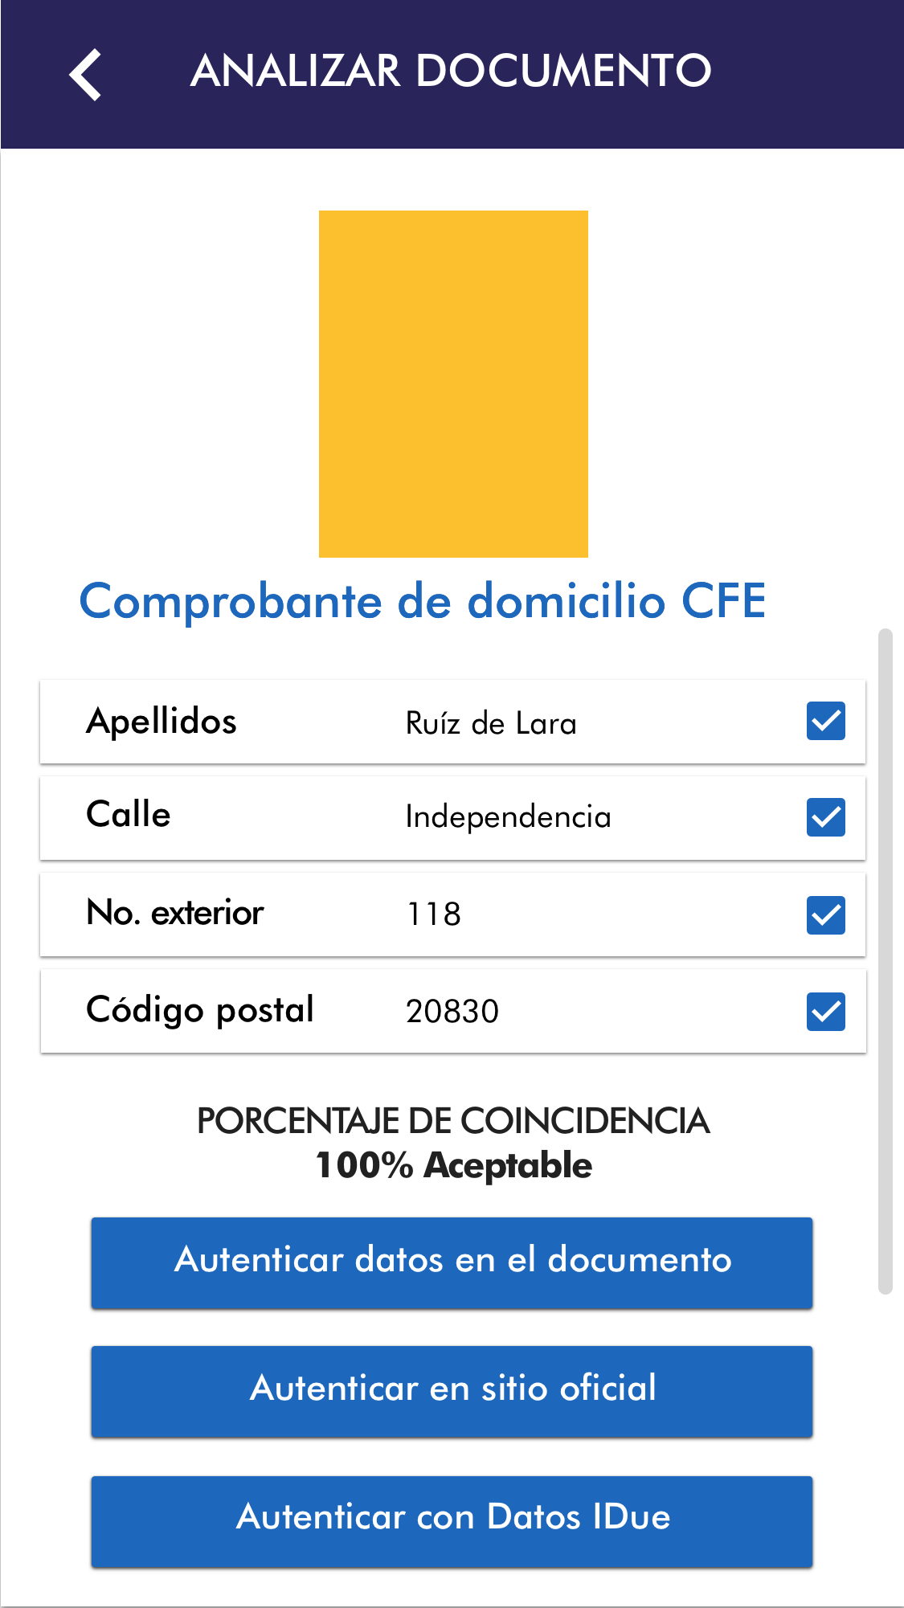The width and height of the screenshot is (904, 1608).
Task: Toggle the No. exterior checkbox
Action: (x=825, y=914)
